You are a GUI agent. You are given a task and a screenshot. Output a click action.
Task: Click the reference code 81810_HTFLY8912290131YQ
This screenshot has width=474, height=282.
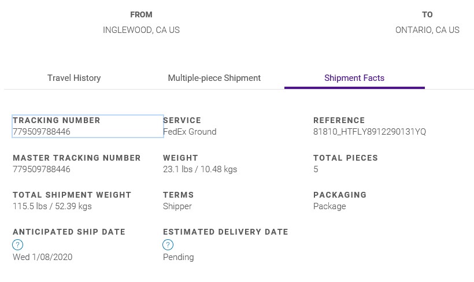[369, 132]
